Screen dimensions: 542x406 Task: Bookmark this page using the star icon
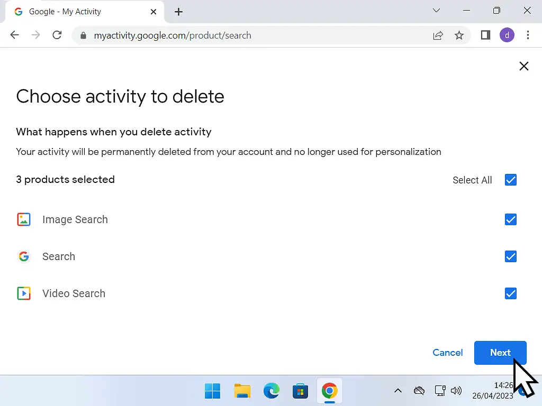(459, 35)
